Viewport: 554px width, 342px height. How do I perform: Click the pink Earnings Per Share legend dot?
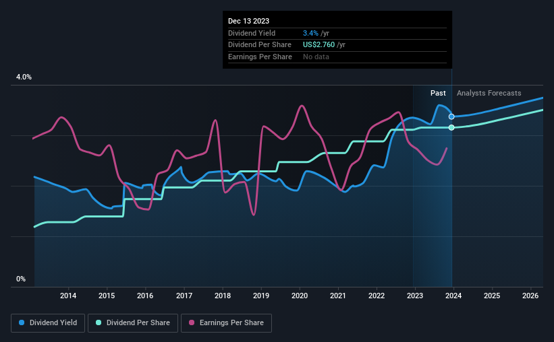tap(192, 322)
